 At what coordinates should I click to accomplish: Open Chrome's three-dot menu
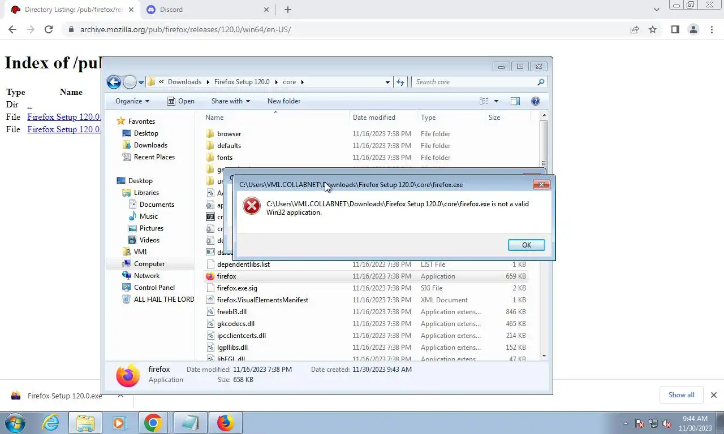click(712, 29)
